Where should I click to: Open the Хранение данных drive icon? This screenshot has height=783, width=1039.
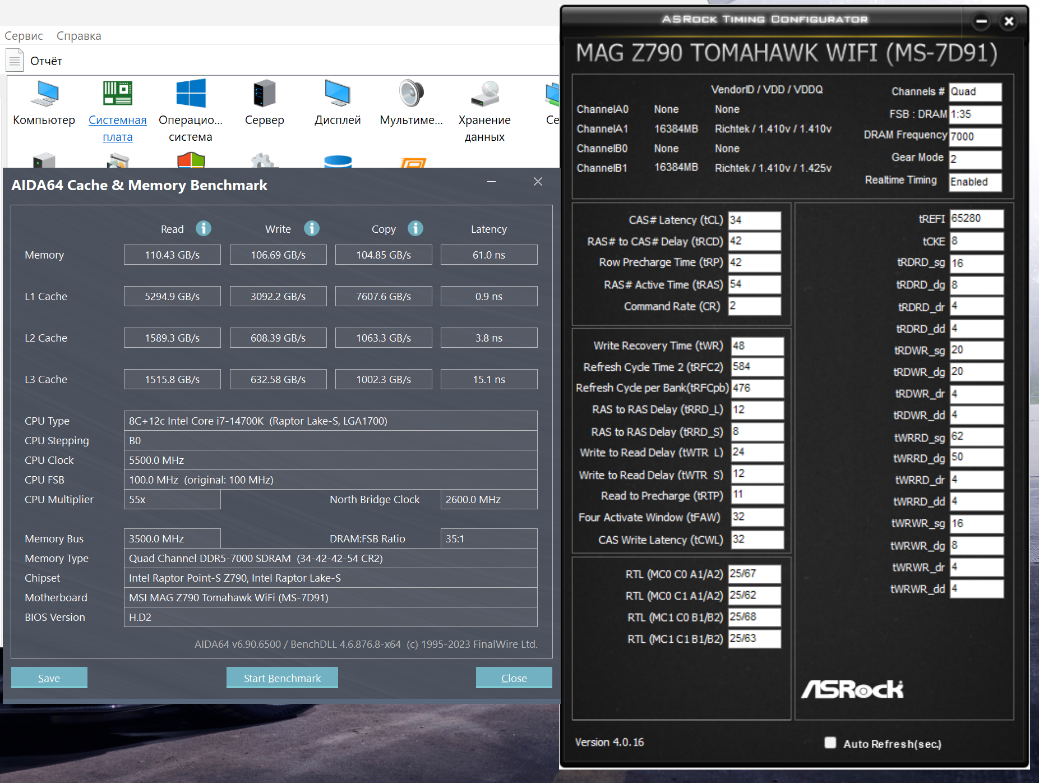484,94
